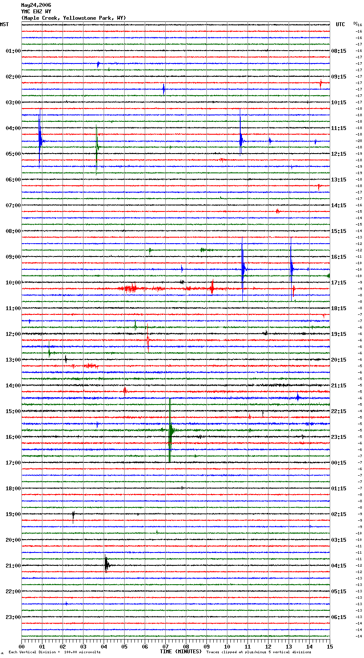
Task: Click the 23:15 UTC row label
Action: (339, 437)
